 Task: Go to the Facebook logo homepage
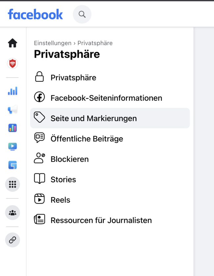(x=35, y=14)
